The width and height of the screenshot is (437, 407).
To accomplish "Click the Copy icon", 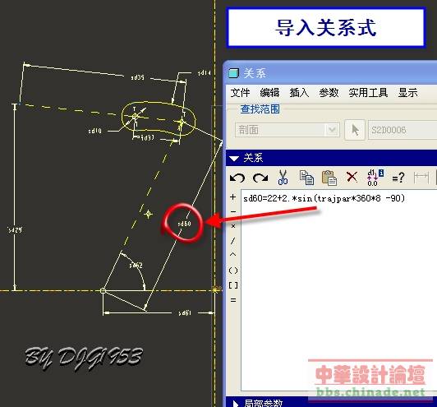I will coord(306,178).
